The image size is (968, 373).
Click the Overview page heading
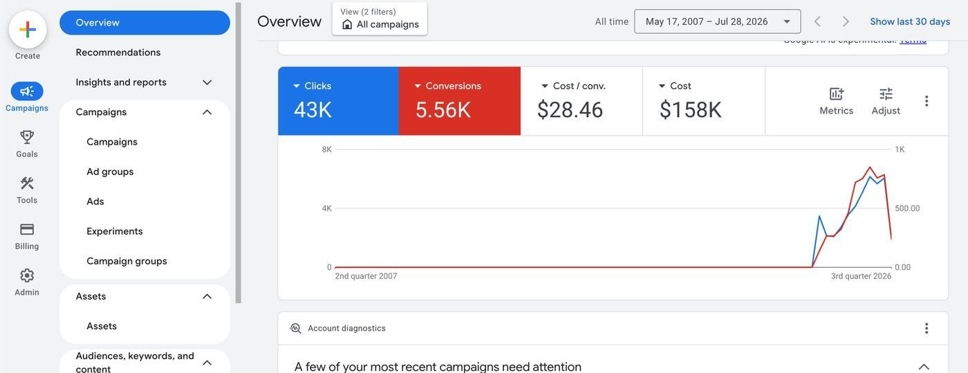point(289,21)
